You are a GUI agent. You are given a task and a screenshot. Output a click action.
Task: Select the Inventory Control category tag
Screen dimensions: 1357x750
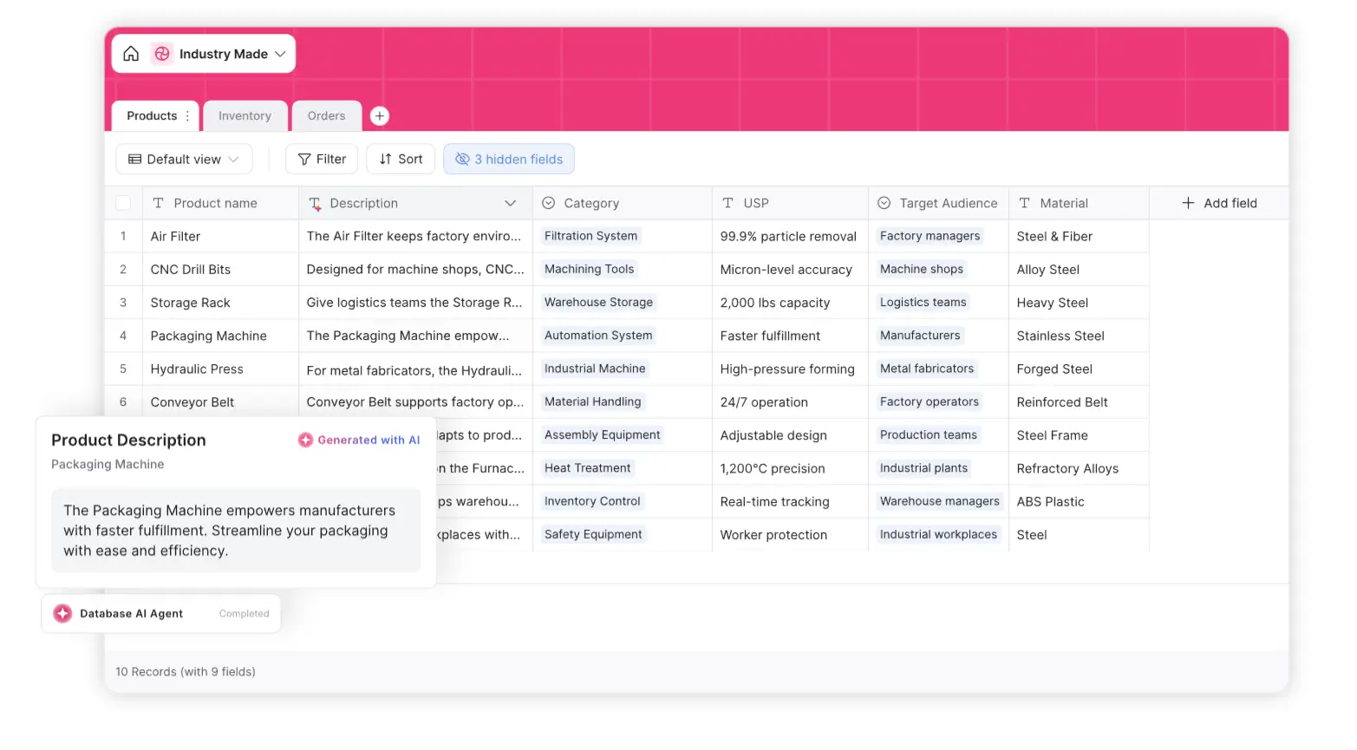click(x=592, y=501)
